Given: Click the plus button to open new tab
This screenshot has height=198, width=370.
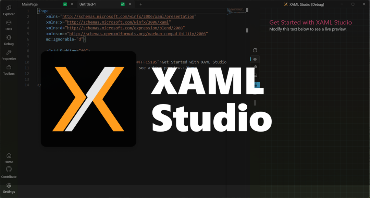Looking at the screenshot, I should [141, 4].
